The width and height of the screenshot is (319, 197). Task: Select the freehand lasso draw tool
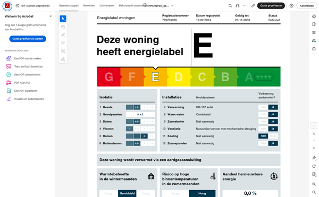[x=63, y=43]
